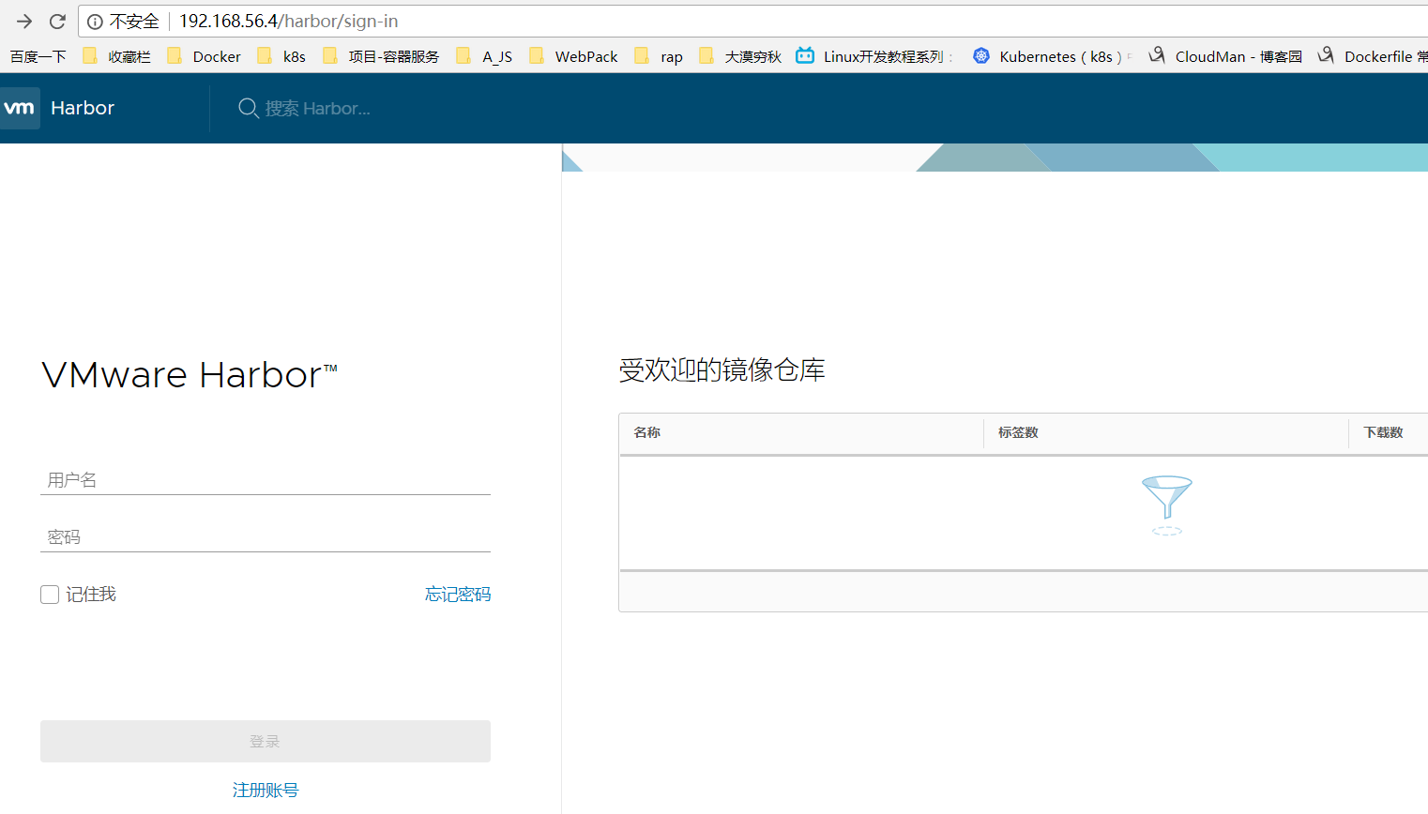Open the Dockerfile bookmark
This screenshot has height=814, width=1428.
point(1372,56)
